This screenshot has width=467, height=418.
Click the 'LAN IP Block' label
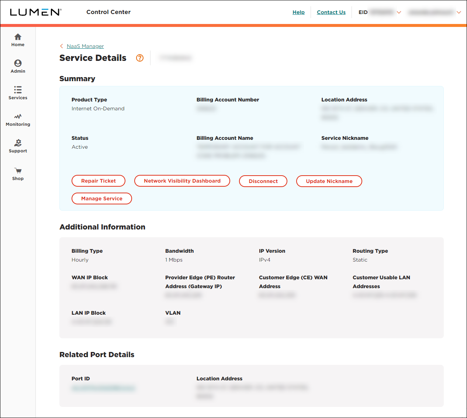[89, 313]
